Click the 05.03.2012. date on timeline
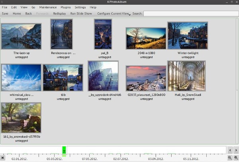This screenshot has height=162, width=239. tap(55, 159)
